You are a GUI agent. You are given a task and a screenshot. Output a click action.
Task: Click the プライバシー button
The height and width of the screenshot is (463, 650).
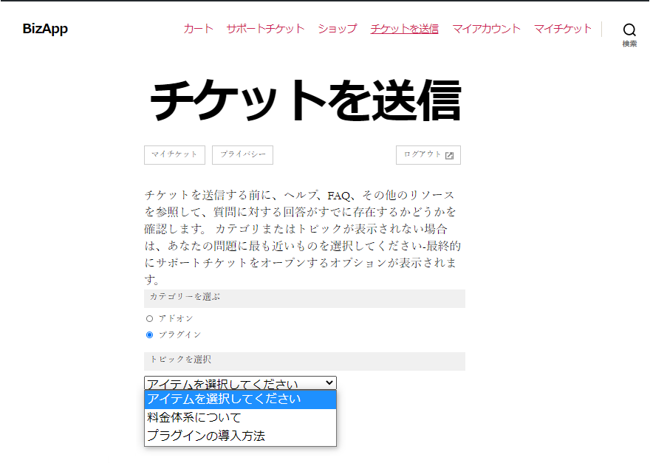click(242, 154)
